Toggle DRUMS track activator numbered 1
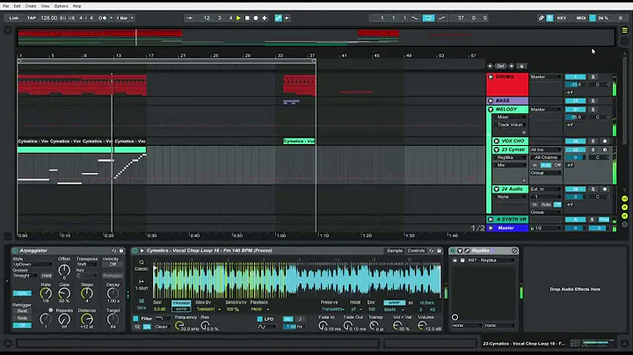Viewport: 633px width, 355px height. 575,76
